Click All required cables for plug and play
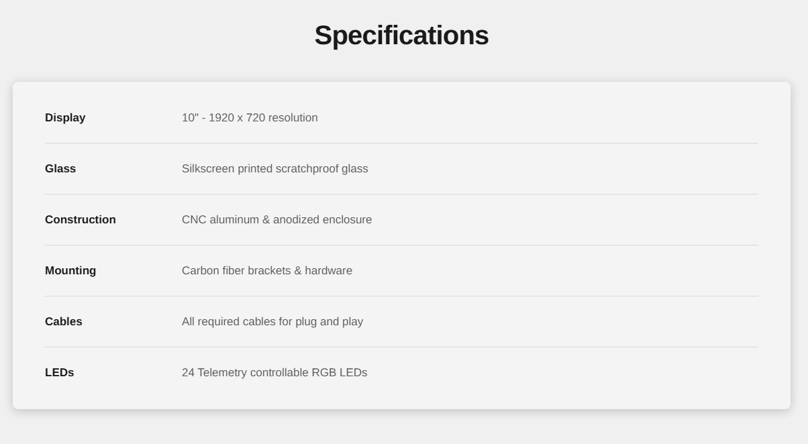Viewport: 808px width, 444px height. pos(272,321)
